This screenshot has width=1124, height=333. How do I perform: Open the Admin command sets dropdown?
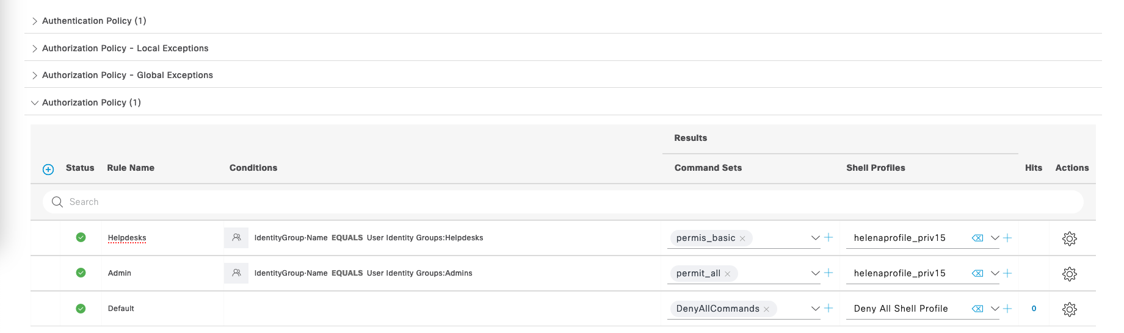point(815,273)
